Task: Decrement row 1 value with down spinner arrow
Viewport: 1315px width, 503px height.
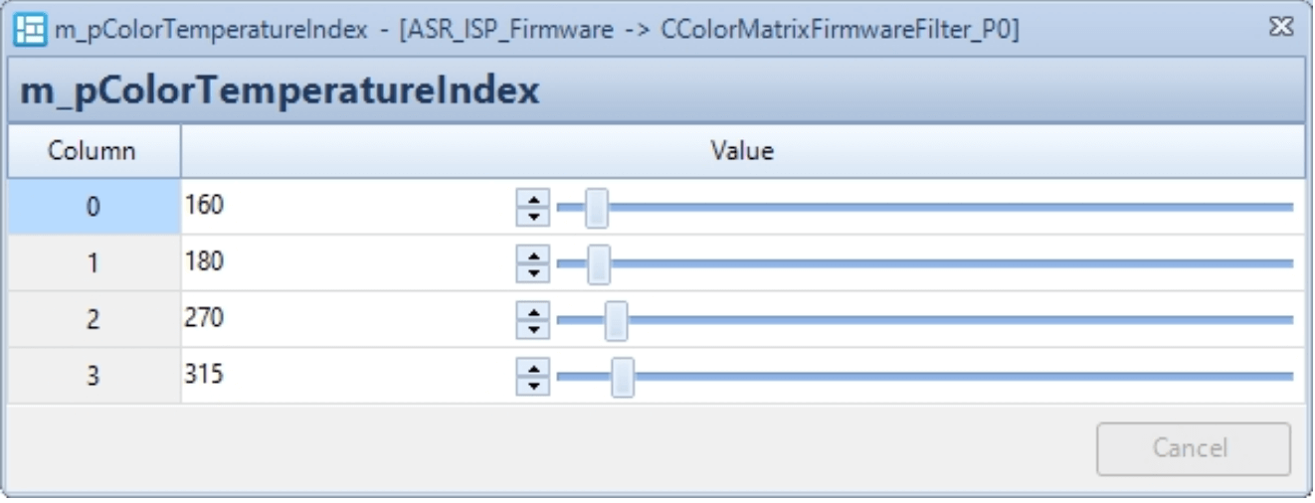Action: pos(533,270)
